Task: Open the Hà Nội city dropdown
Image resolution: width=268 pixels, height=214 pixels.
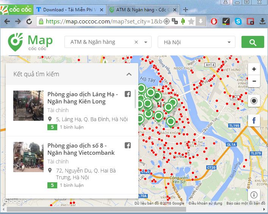Action: 196,42
